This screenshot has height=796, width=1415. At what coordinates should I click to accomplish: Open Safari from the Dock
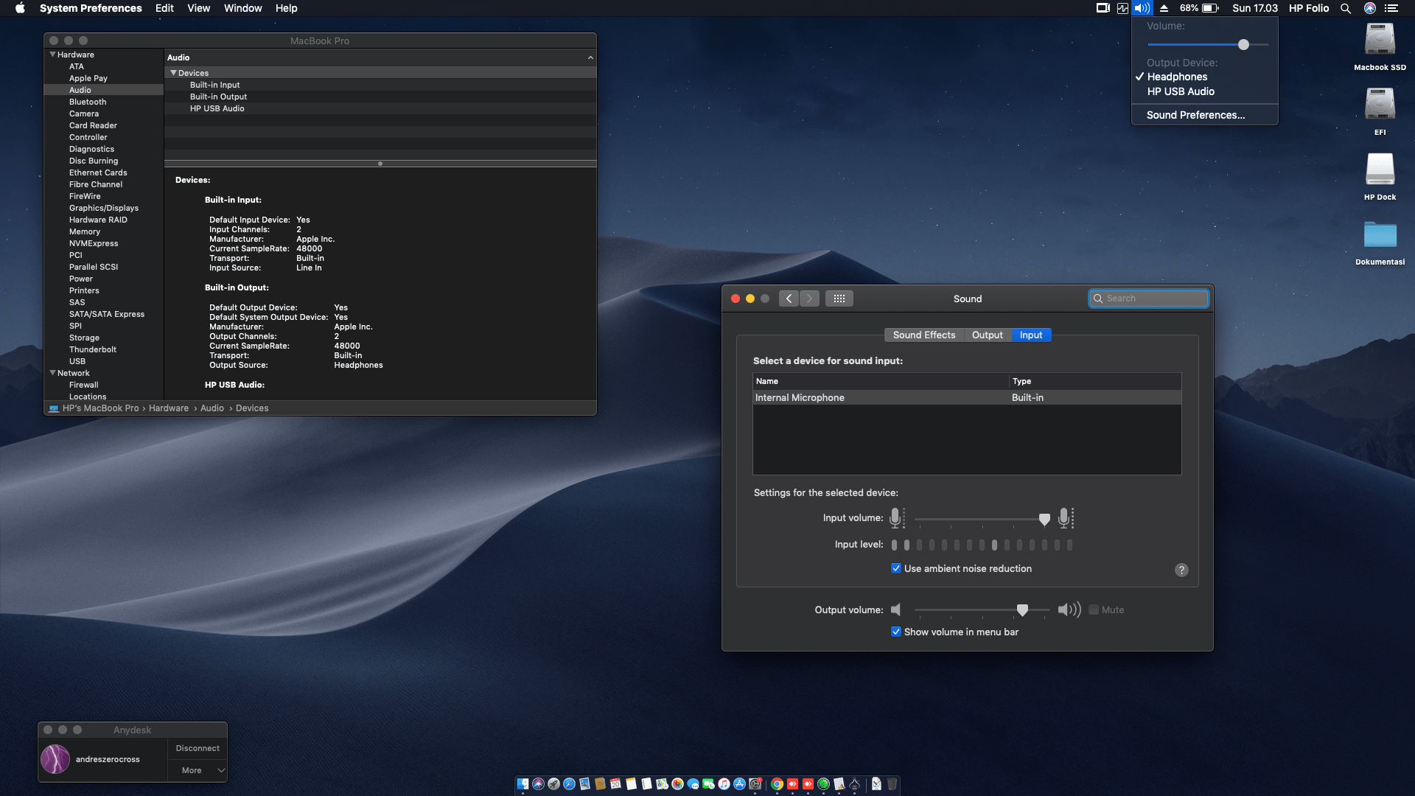569,784
